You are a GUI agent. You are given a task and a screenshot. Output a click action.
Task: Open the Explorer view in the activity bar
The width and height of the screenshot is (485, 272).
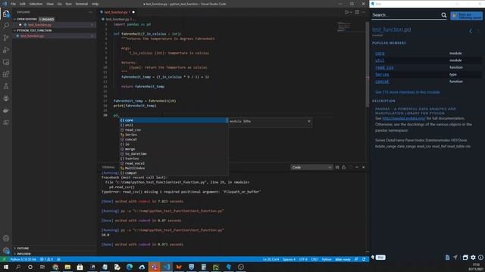point(6,14)
